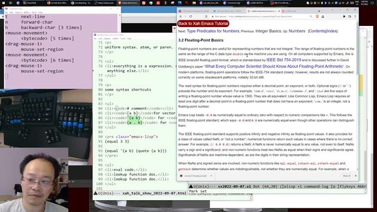
Task: Open Brave Rewards triangle icon
Action: pyautogui.click(x=323, y=16)
